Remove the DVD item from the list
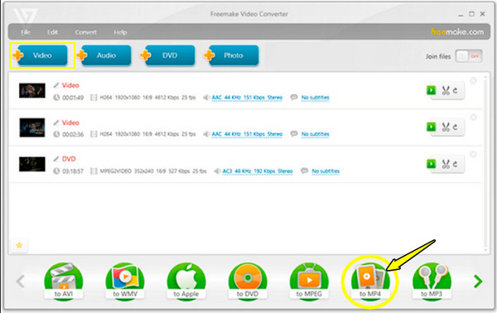Image resolution: width=497 pixels, height=313 pixels. coord(473,154)
